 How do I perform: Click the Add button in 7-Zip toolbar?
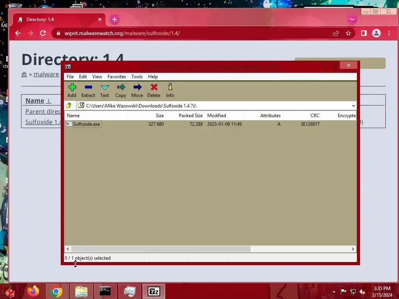72,90
